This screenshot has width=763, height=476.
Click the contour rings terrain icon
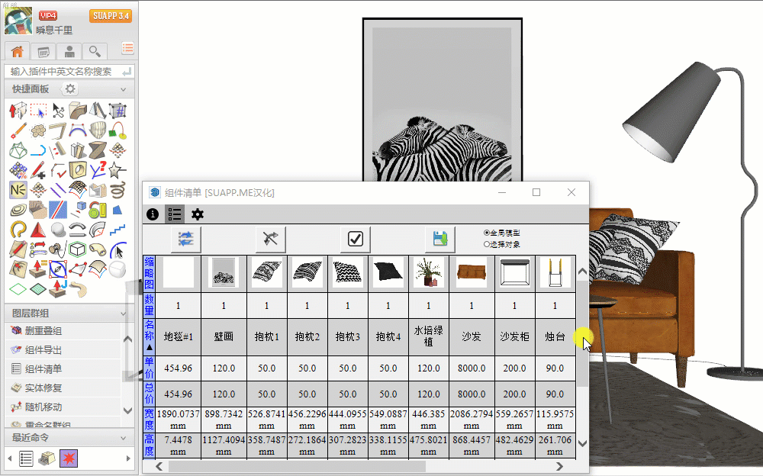pos(18,210)
